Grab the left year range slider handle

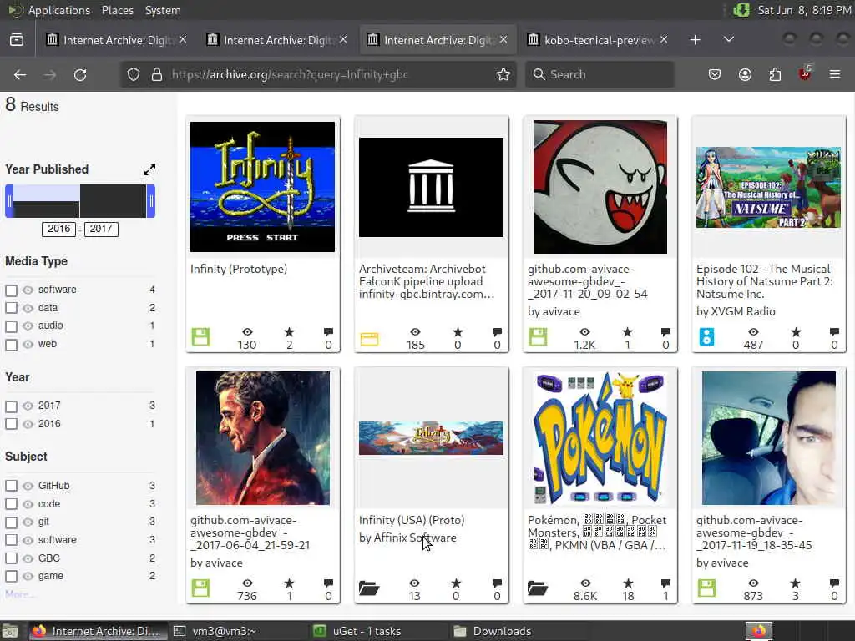pos(9,201)
